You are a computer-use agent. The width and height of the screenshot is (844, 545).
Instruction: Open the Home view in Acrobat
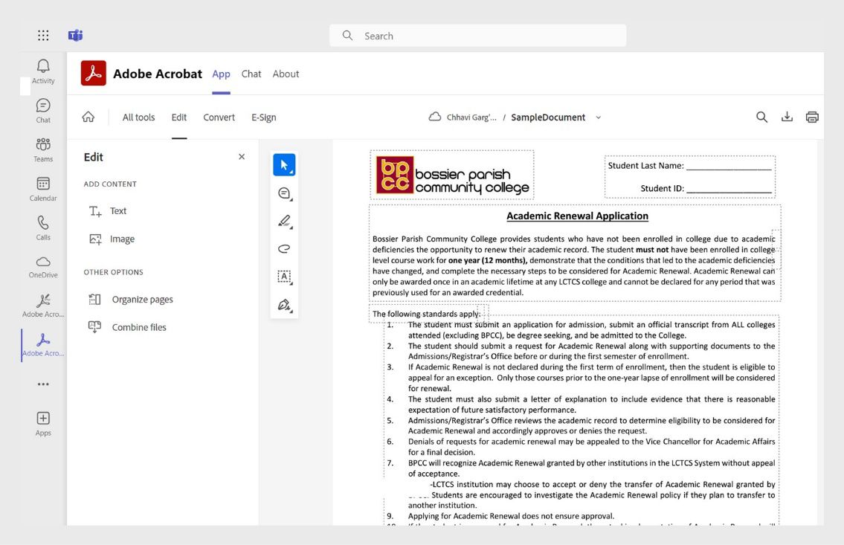88,117
